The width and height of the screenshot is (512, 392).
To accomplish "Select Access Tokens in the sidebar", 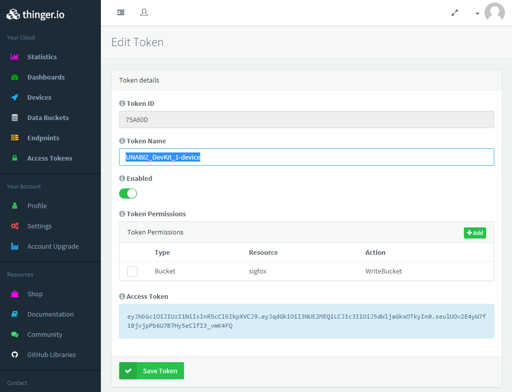I will tap(50, 158).
